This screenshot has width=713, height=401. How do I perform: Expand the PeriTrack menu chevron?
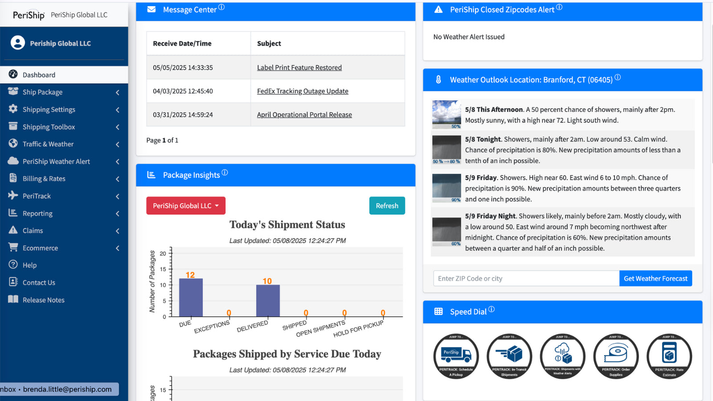click(118, 196)
